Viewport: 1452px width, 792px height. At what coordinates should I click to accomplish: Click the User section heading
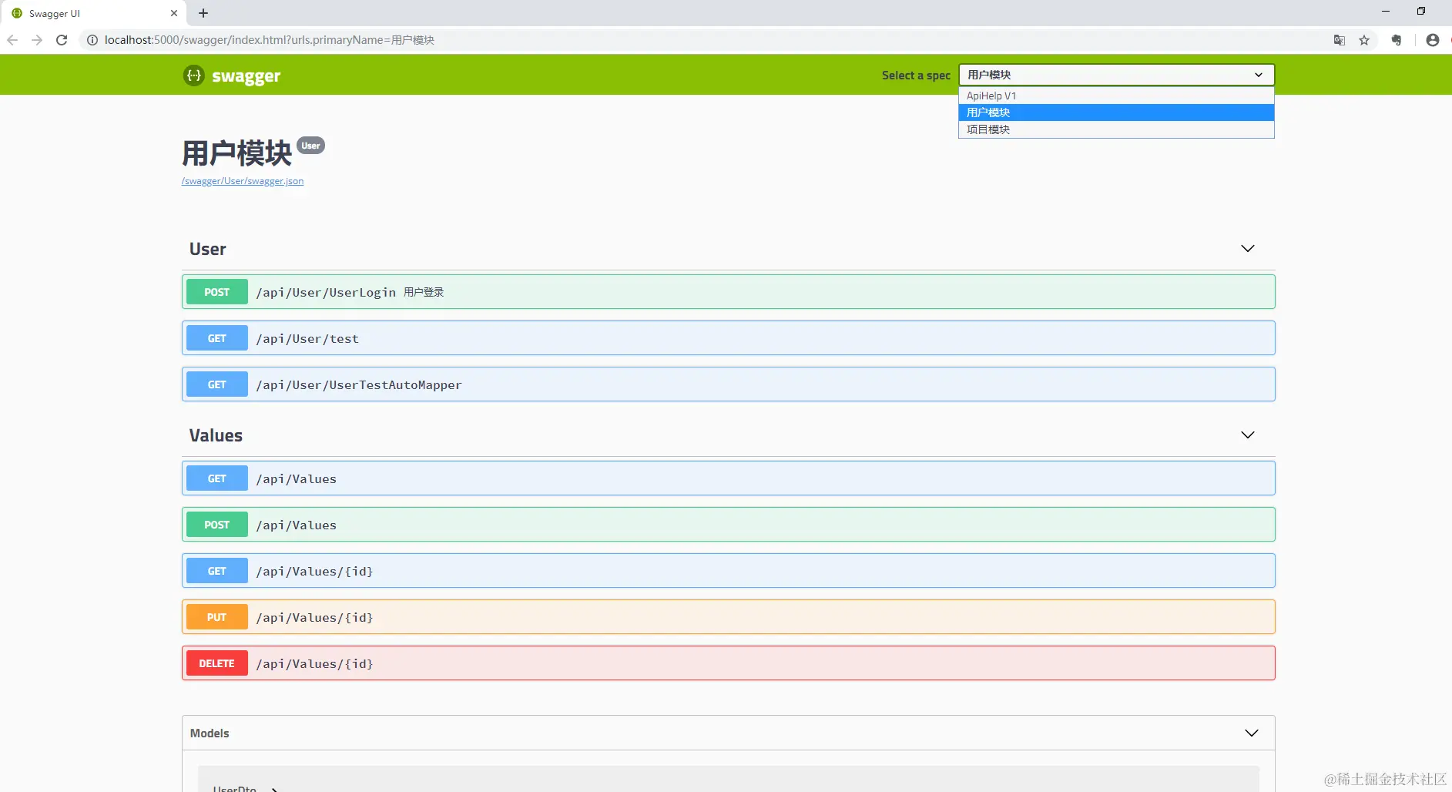pos(208,249)
